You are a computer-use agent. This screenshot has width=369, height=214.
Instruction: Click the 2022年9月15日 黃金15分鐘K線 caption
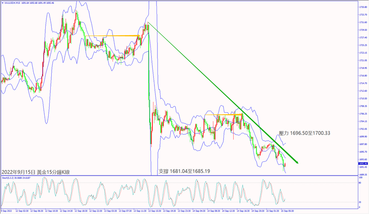pyautogui.click(x=36, y=172)
